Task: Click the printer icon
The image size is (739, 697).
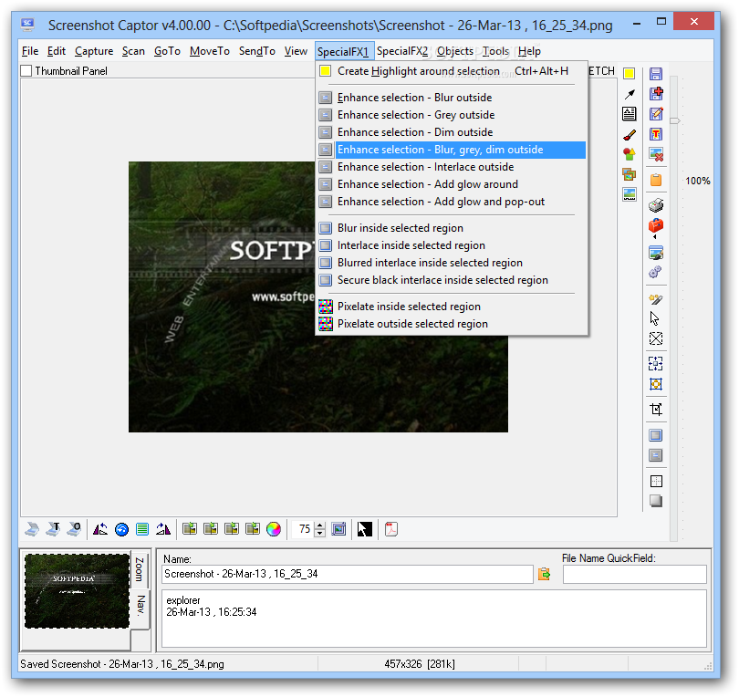Action: tap(656, 205)
